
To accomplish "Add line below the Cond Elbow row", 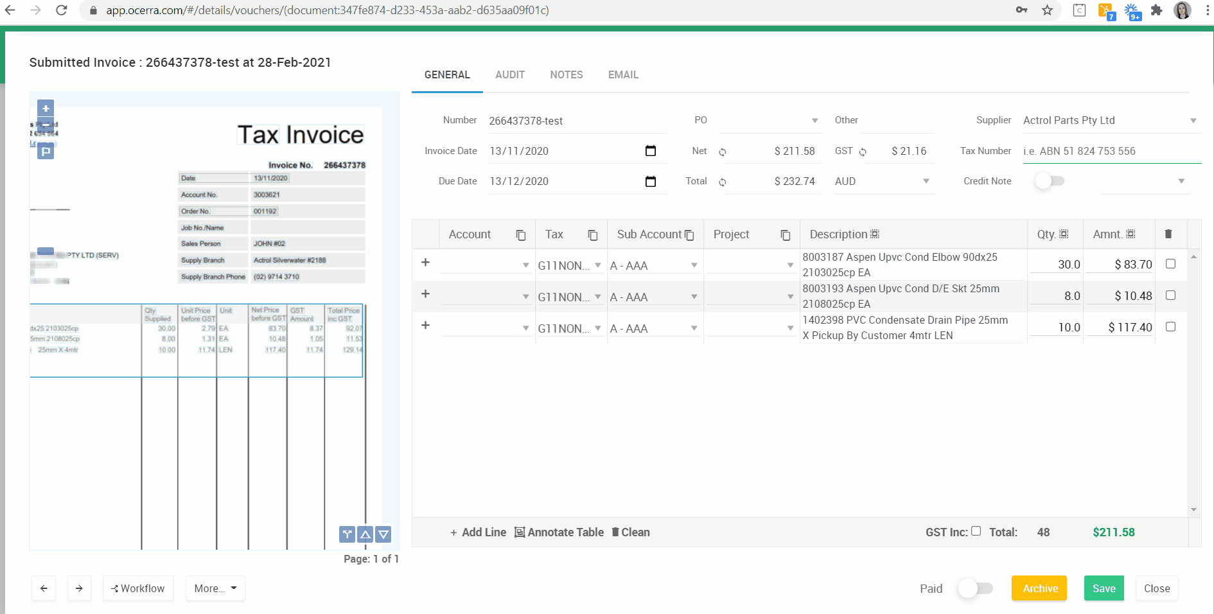I will [x=425, y=262].
